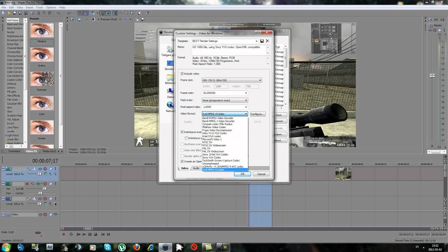Image resolution: width=448 pixels, height=252 pixels.
Task: Open the Tools menu
Action: coord(40,7)
